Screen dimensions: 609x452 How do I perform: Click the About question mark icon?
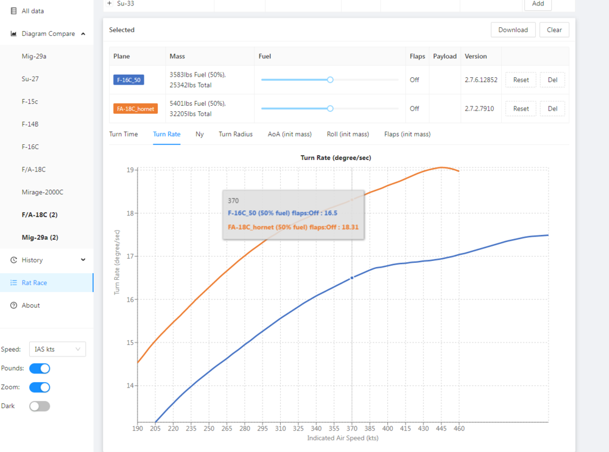coord(14,305)
